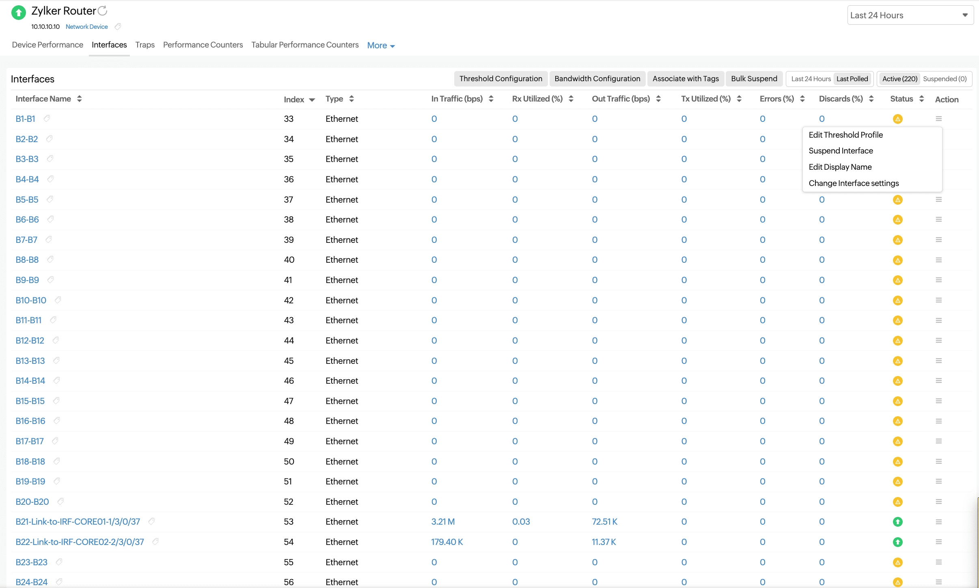Open action menu for B5-B5 row
Image resolution: width=979 pixels, height=588 pixels.
coord(938,199)
